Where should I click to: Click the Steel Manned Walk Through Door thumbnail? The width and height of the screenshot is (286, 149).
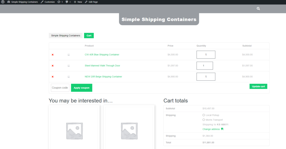point(69,66)
